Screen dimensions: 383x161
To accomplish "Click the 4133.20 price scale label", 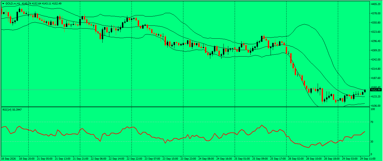I will click(x=375, y=97).
